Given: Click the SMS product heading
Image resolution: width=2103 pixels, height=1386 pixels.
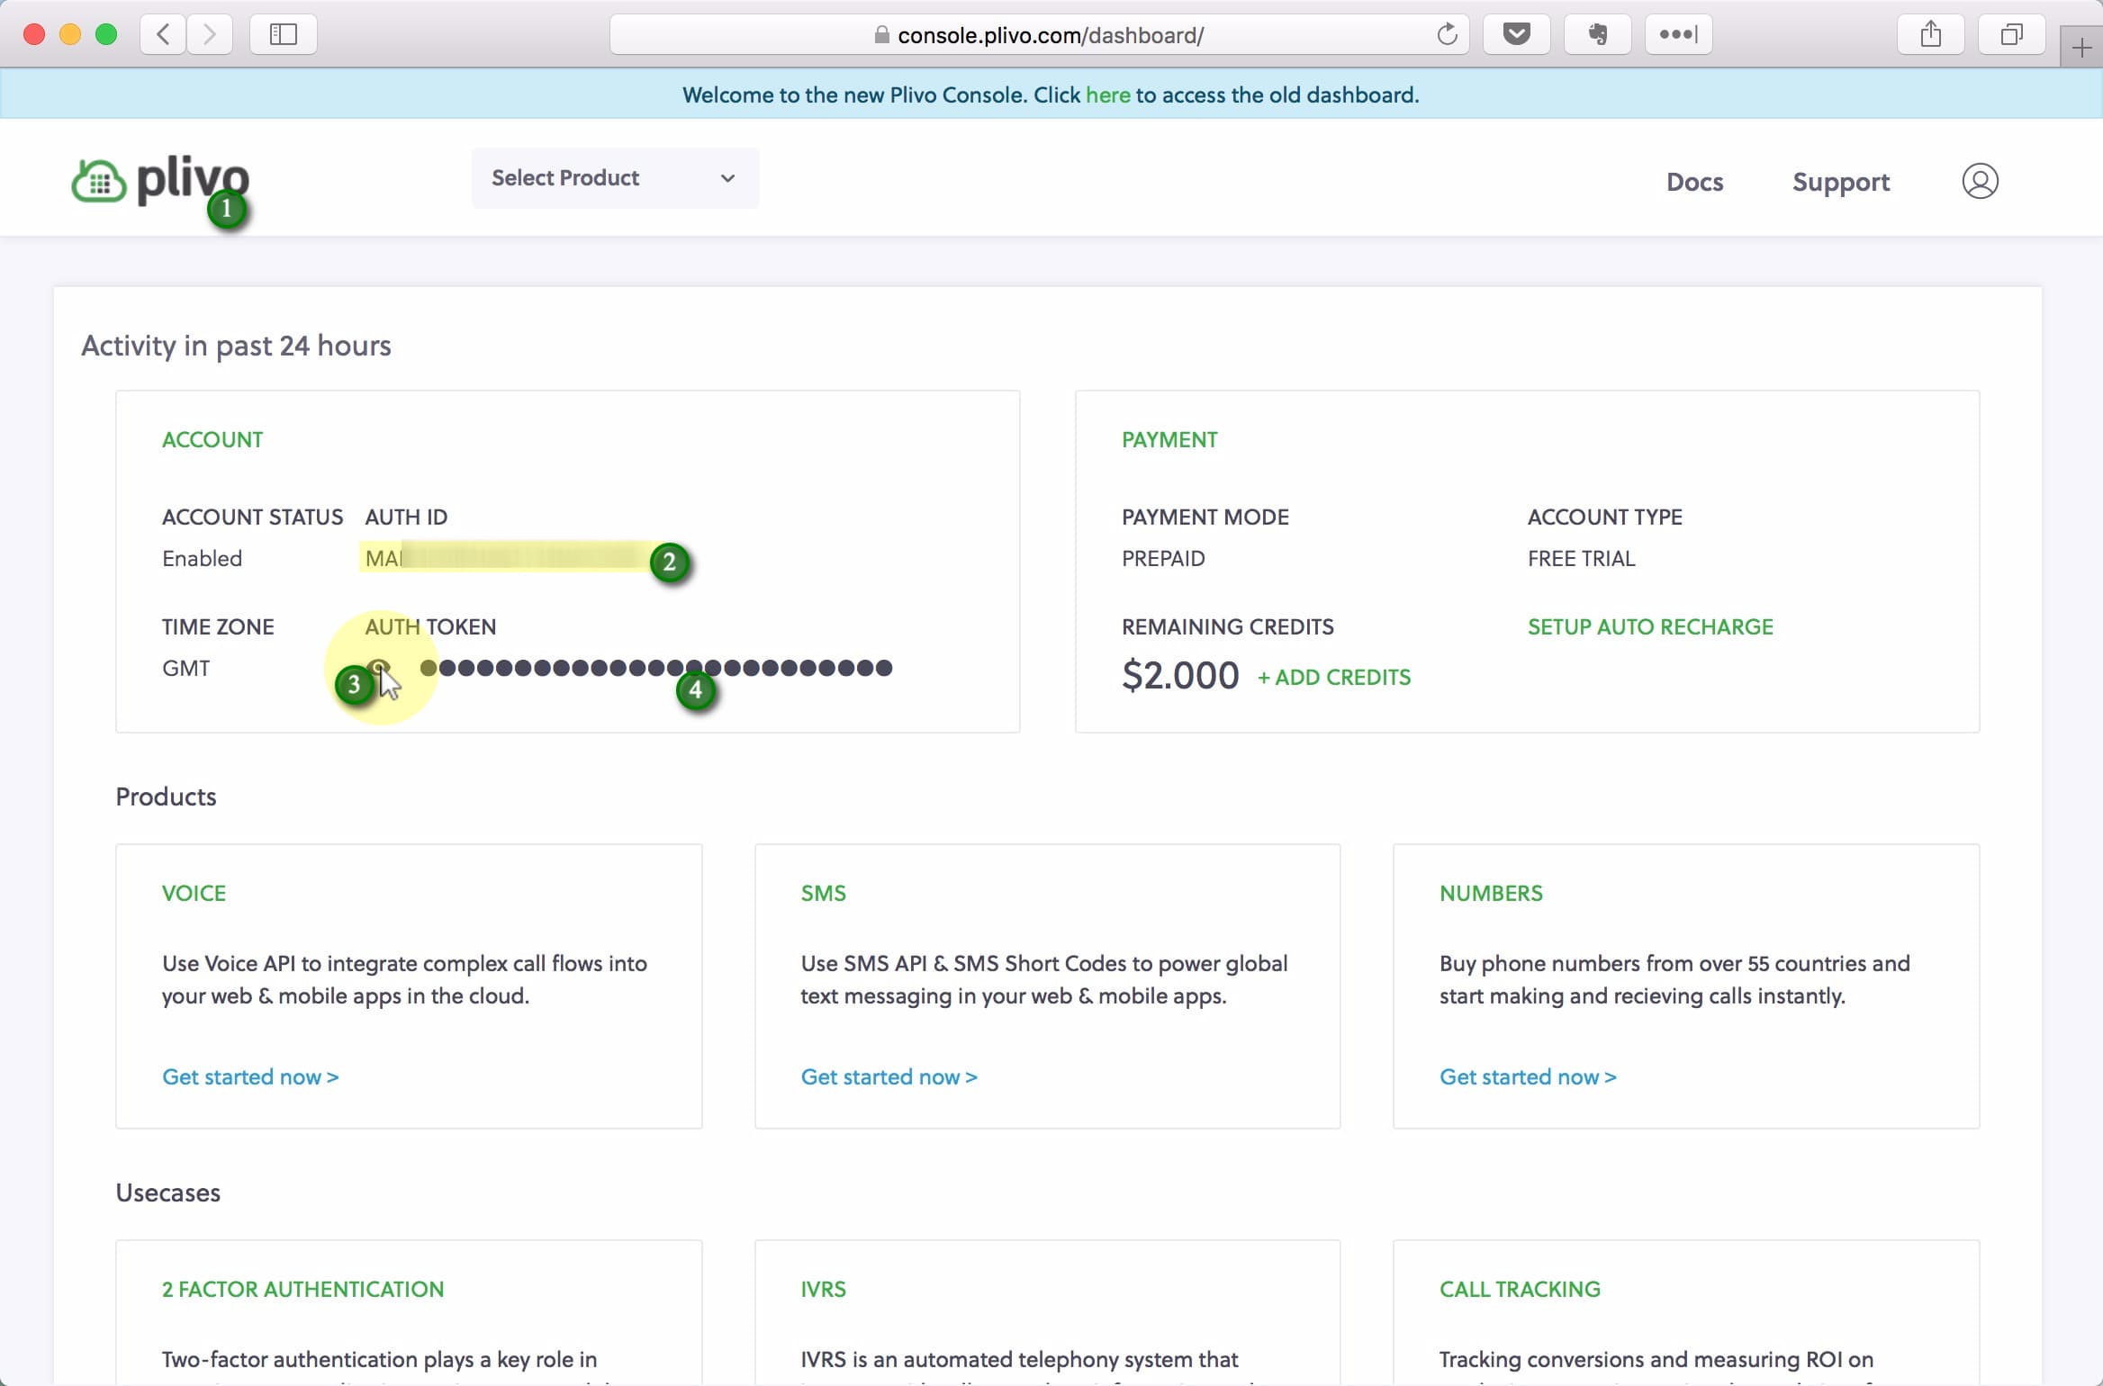Looking at the screenshot, I should [824, 893].
